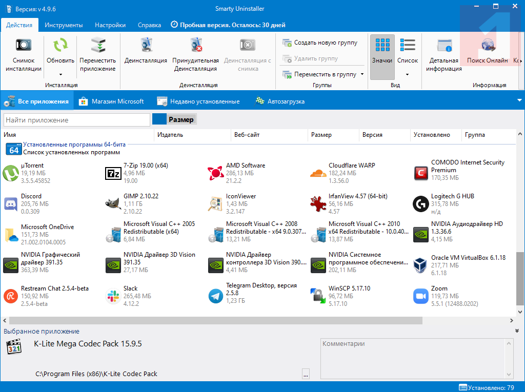The image size is (525, 392).
Task: Click the K-Lite Mega Codec Pack icon
Action: pyautogui.click(x=14, y=346)
